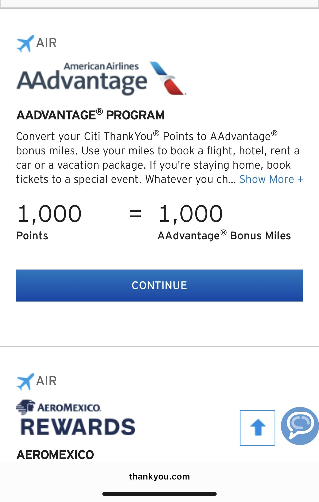Click the AEROMEXICO heading text
The image size is (319, 502).
[55, 455]
